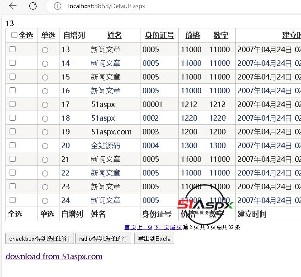Image resolution: width=301 pixels, height=277 pixels.
Task: Go to first page via 首页 link
Action: pos(130,227)
